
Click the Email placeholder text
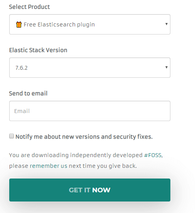[x=22, y=111]
